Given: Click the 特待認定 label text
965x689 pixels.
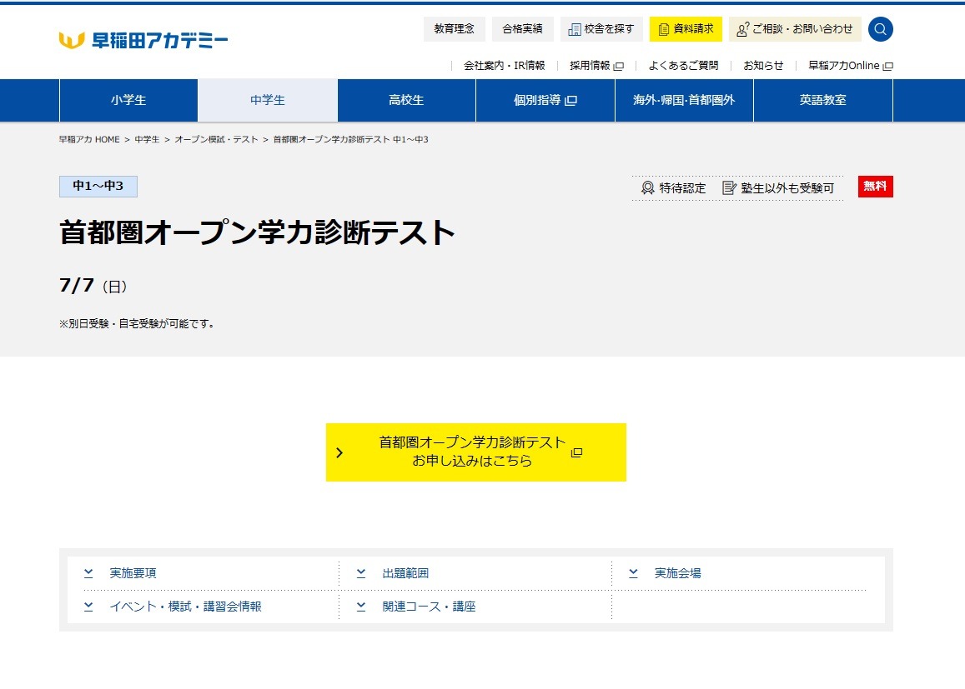Looking at the screenshot, I should point(682,188).
